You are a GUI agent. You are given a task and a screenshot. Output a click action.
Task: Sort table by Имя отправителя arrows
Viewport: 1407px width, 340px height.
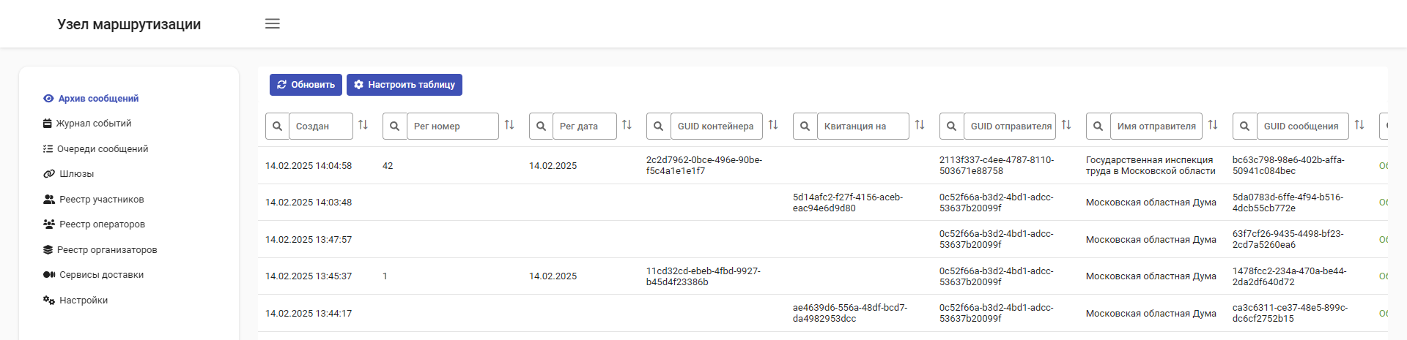click(x=1213, y=125)
